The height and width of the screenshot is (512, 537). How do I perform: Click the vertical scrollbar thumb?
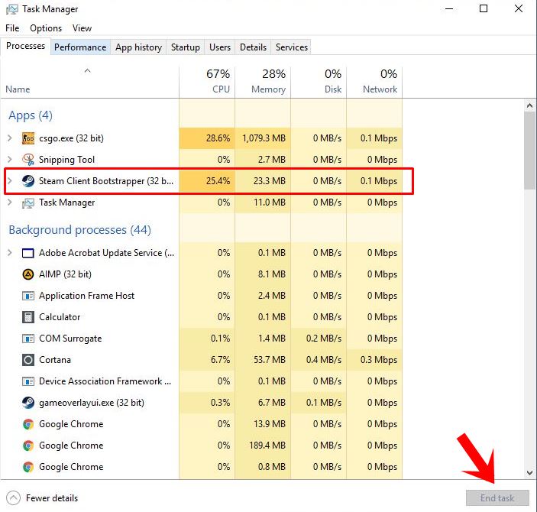tap(530, 150)
